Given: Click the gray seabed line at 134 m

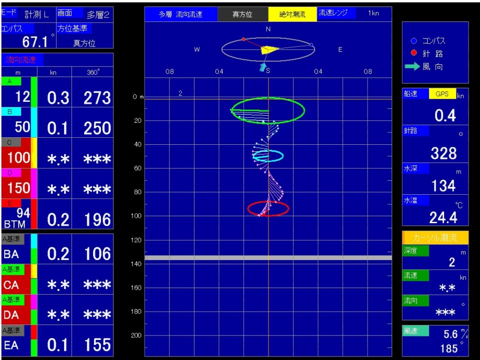Looking at the screenshot, I should click(x=268, y=258).
